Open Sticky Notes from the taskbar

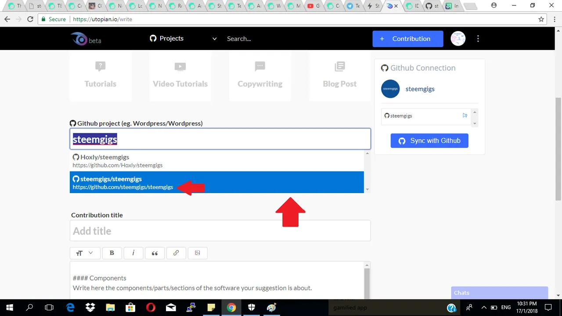coord(211,307)
